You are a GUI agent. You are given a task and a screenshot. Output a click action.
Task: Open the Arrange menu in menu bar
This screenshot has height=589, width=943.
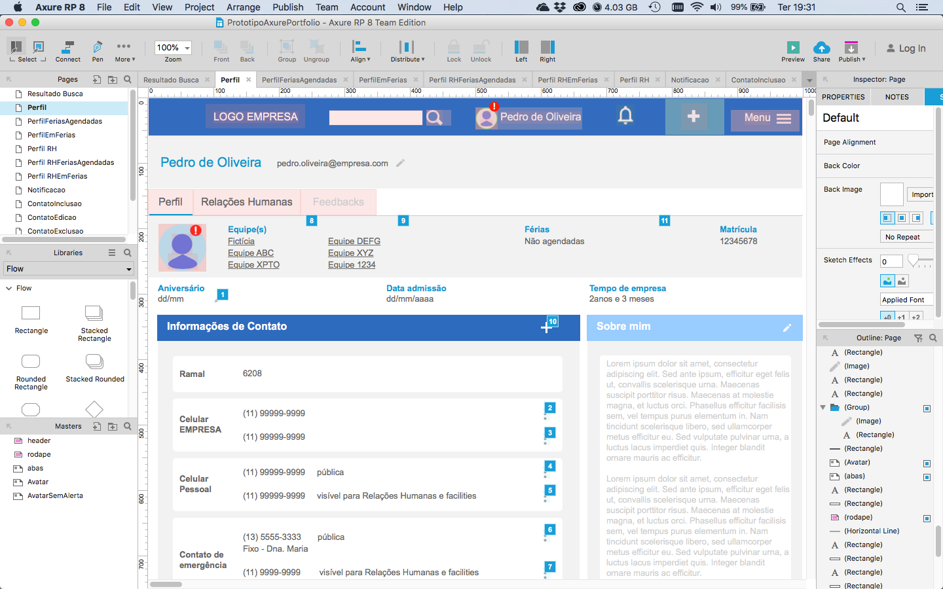(x=243, y=7)
